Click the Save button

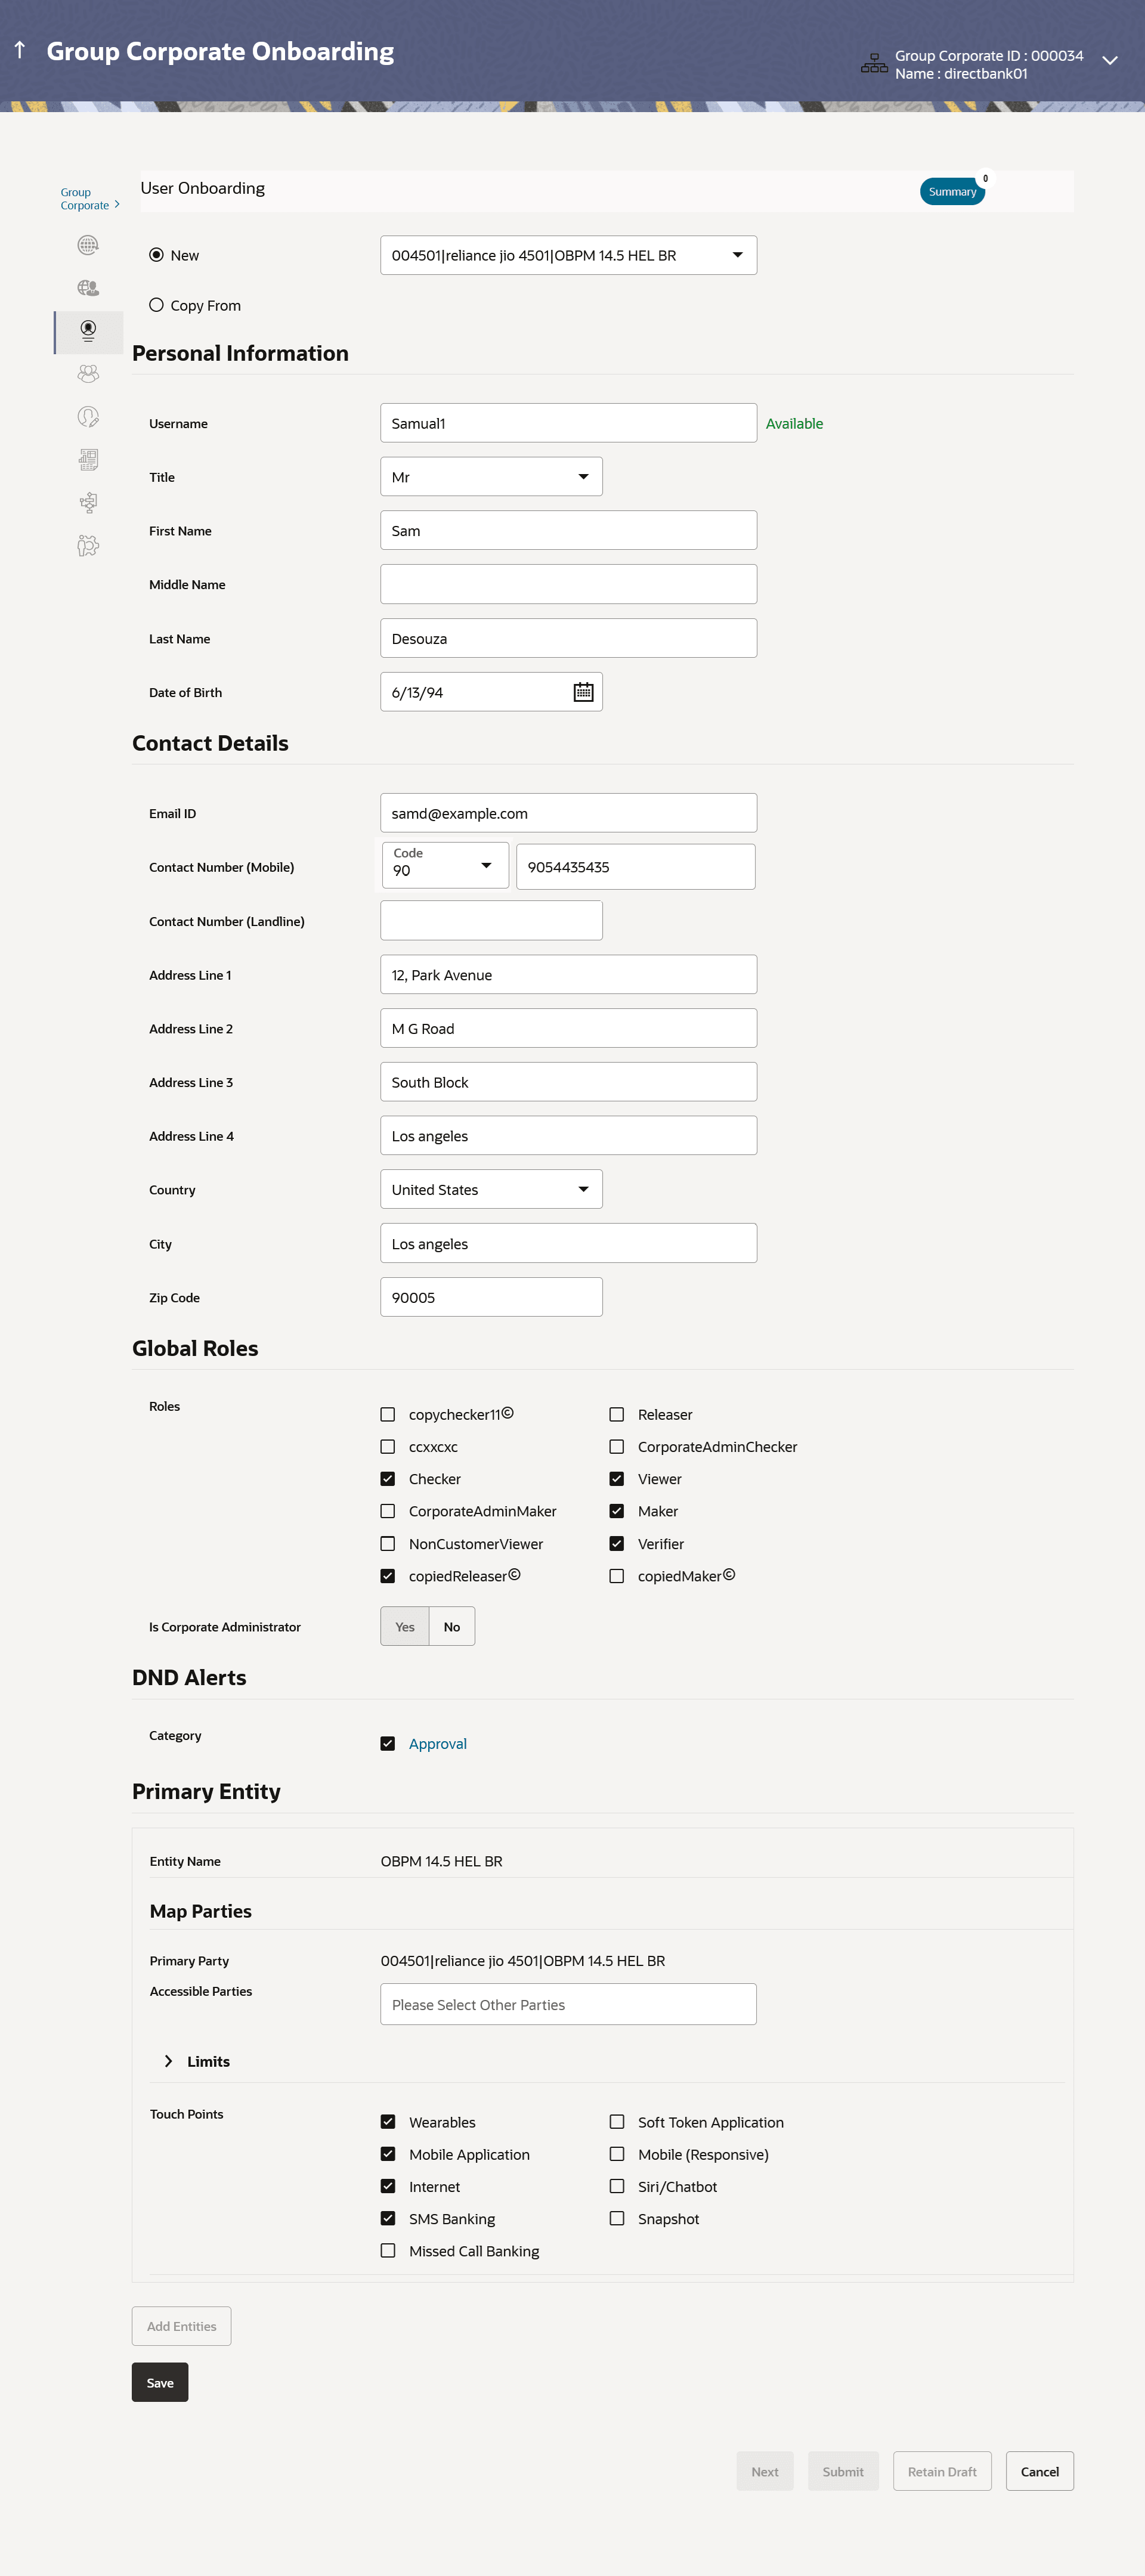160,2382
